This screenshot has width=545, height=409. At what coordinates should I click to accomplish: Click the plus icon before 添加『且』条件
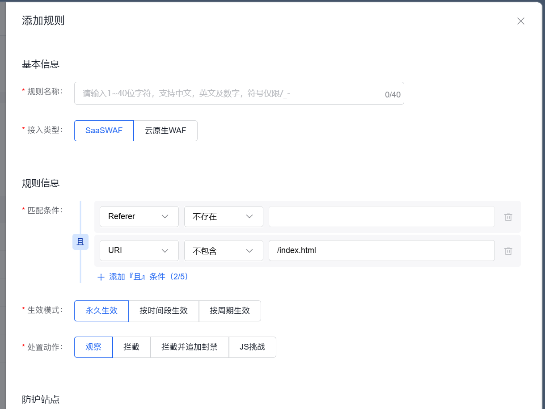(101, 277)
